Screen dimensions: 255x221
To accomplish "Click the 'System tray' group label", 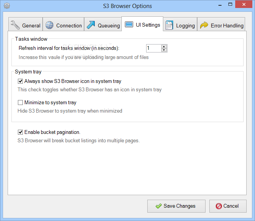I will [x=28, y=72].
